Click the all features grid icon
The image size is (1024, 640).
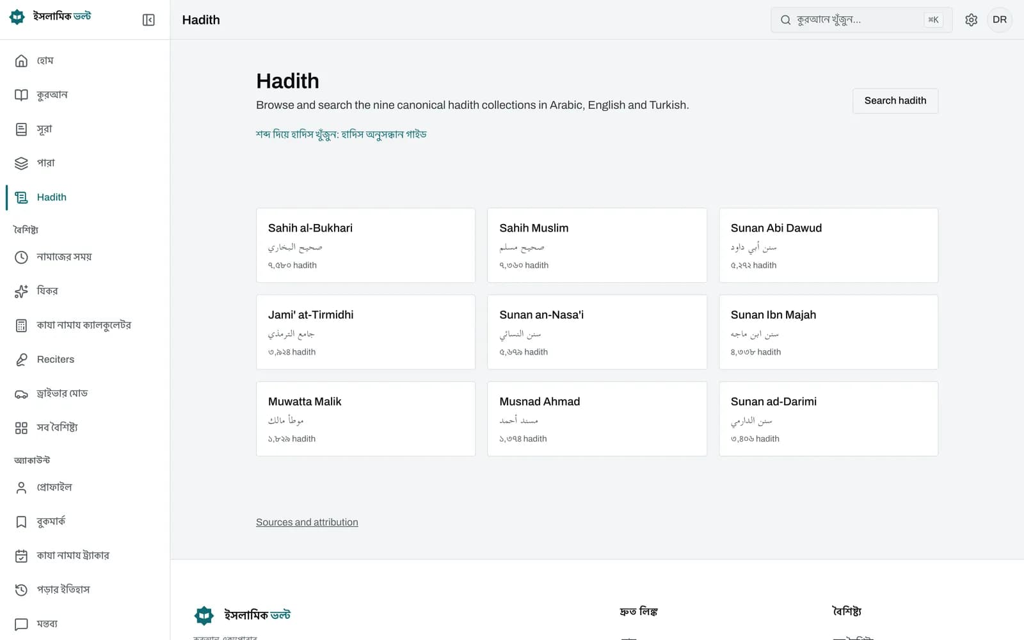coord(21,428)
